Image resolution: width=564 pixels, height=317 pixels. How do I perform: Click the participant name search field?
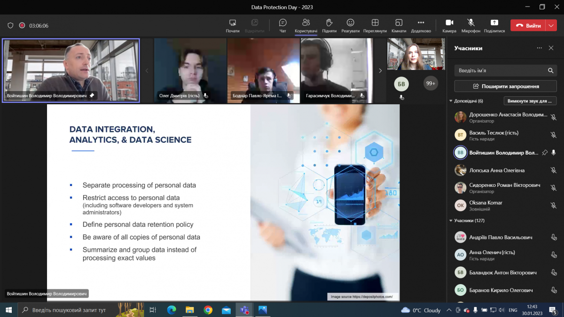(506, 70)
